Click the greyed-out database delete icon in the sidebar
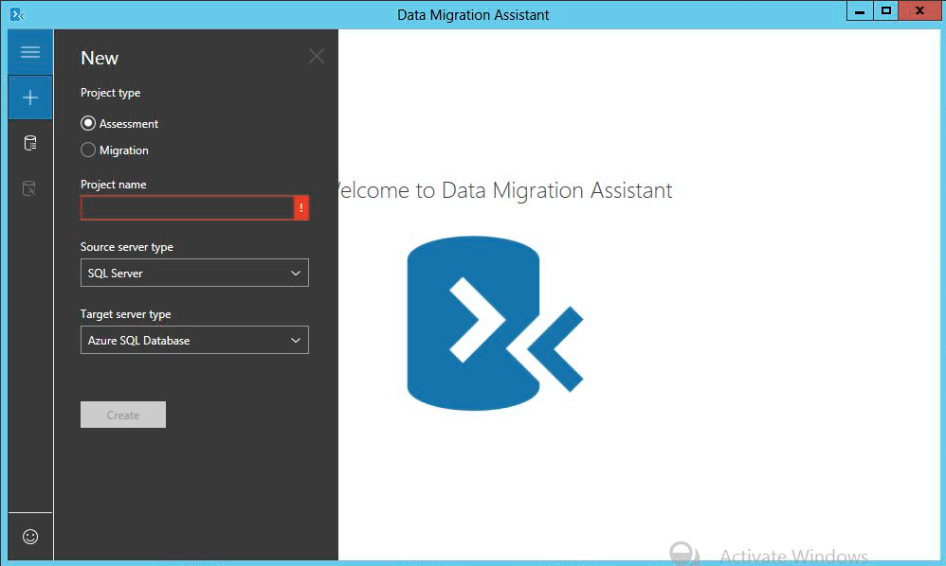Screen dimensions: 946x566 coord(29,188)
